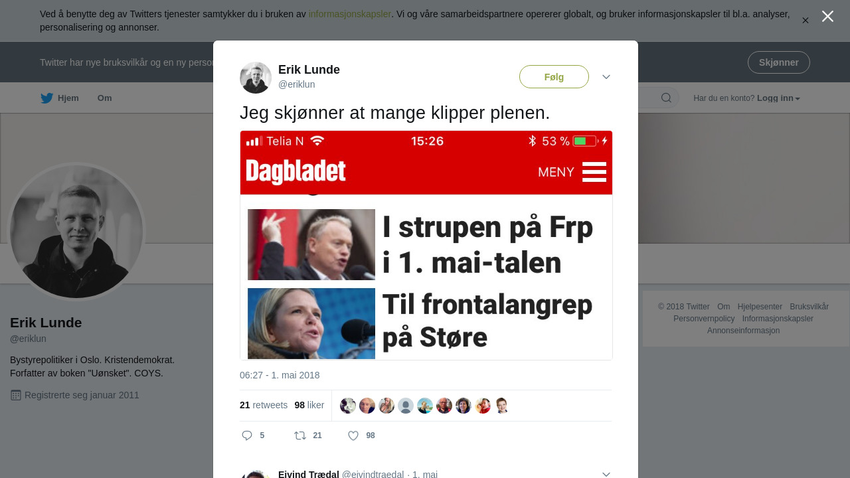Show the 21 retweets list
Image resolution: width=850 pixels, height=478 pixels.
[264, 405]
